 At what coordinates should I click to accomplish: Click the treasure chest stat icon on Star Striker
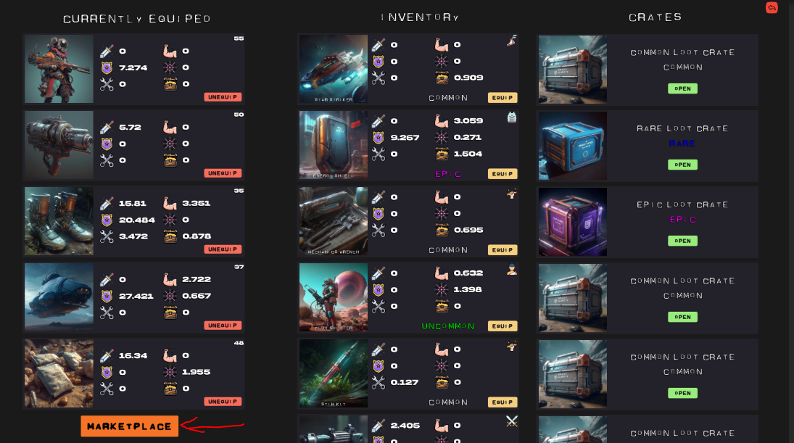(442, 78)
